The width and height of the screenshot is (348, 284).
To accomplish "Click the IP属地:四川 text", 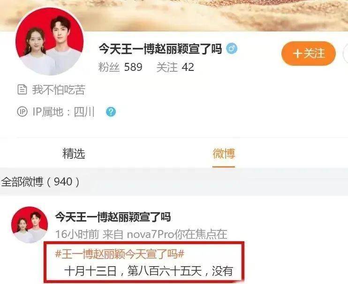I will (x=63, y=112).
